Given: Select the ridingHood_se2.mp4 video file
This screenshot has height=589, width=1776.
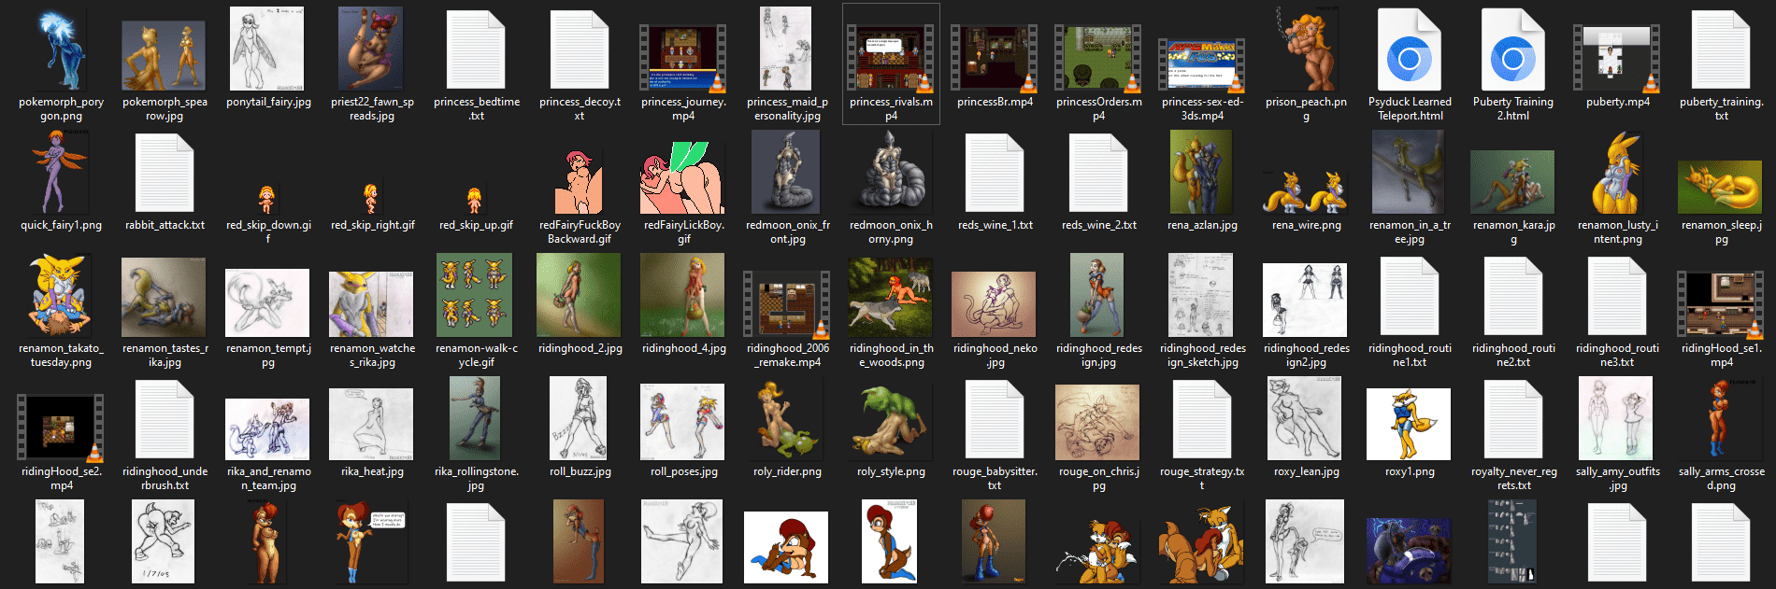Looking at the screenshot, I should [x=61, y=428].
